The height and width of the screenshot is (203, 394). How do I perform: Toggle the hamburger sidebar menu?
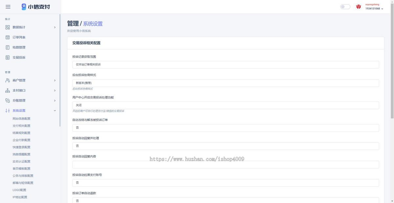click(x=8, y=7)
